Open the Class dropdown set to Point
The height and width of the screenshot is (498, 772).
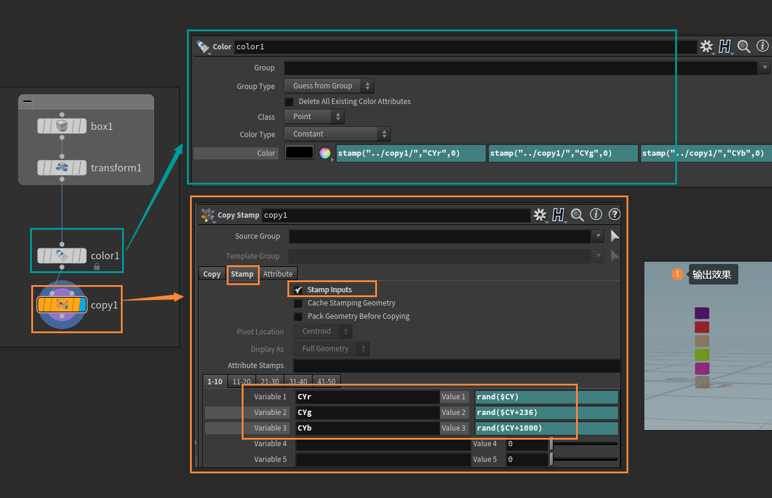click(314, 117)
